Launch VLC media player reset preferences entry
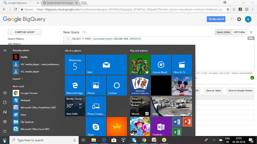Viewport: 257px width, 144px height. click(x=36, y=64)
